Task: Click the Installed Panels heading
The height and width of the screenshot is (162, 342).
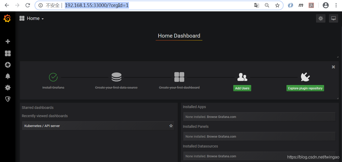Action: (196, 126)
